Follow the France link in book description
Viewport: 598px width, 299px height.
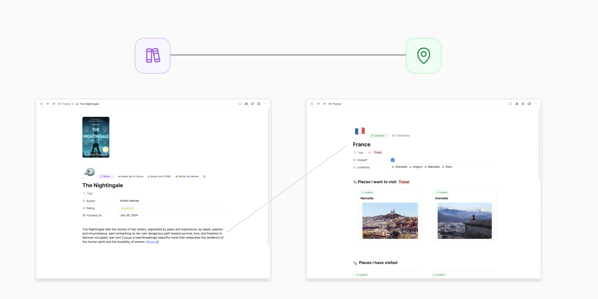click(127, 238)
